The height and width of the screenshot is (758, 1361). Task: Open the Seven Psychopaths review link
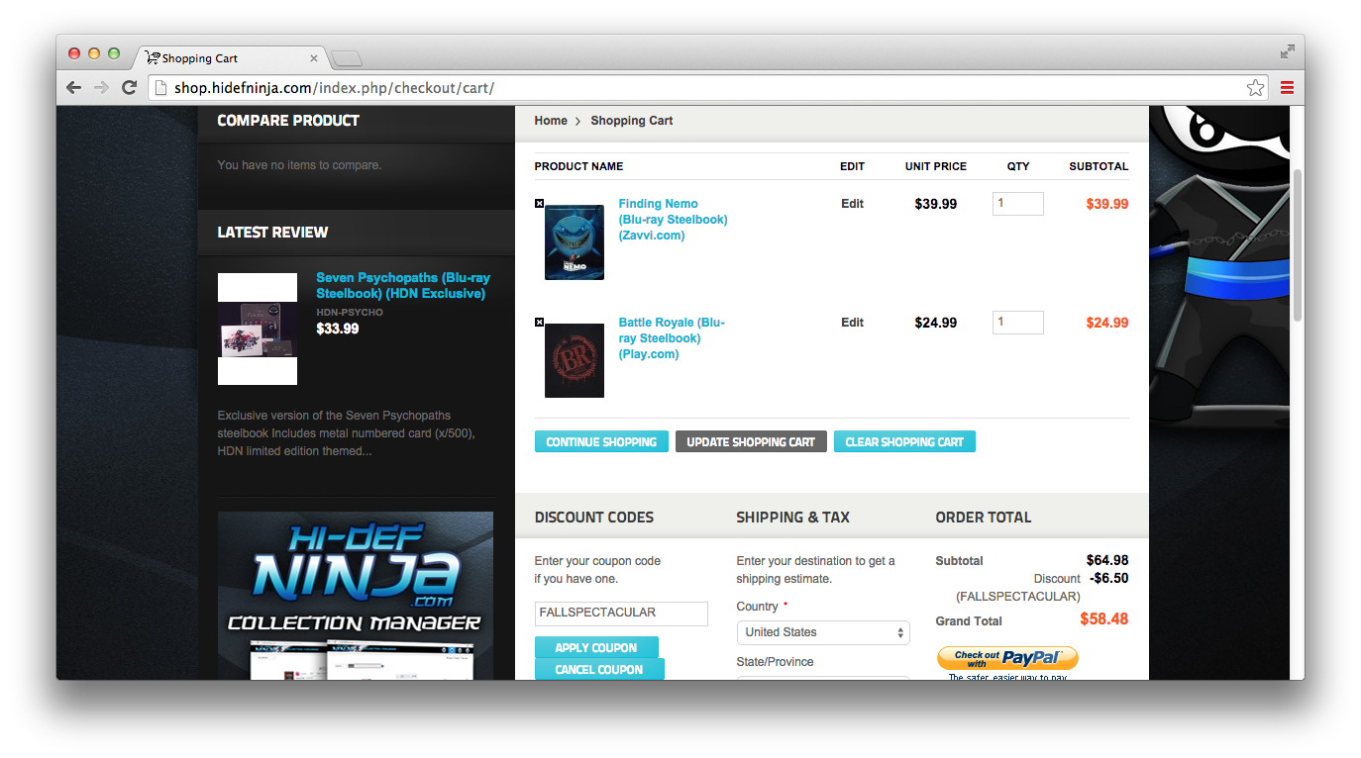403,286
